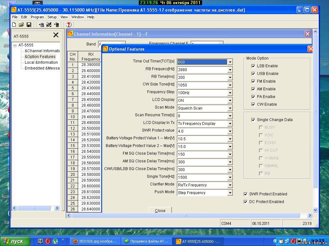329x246 pixels.
Task: Open the File menu
Action: [15, 17]
